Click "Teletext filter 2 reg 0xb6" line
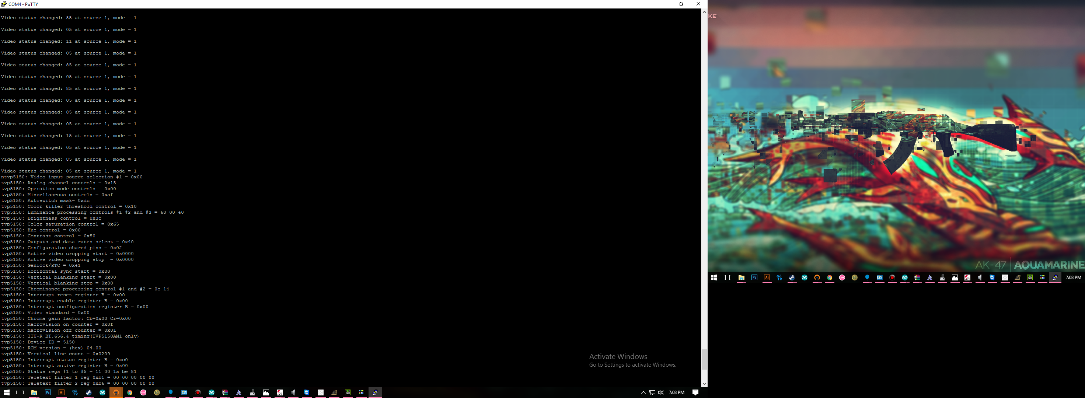The height and width of the screenshot is (398, 1085). pyautogui.click(x=77, y=383)
